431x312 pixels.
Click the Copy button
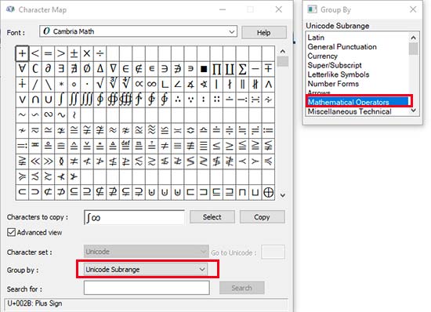coord(263,217)
